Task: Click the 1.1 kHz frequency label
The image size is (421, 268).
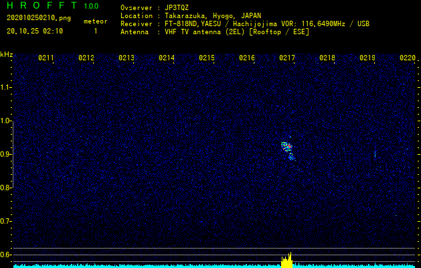Action: [x=5, y=87]
